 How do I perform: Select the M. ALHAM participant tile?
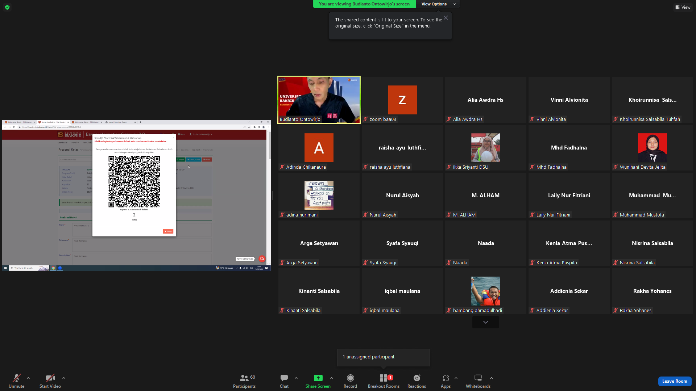pos(486,195)
